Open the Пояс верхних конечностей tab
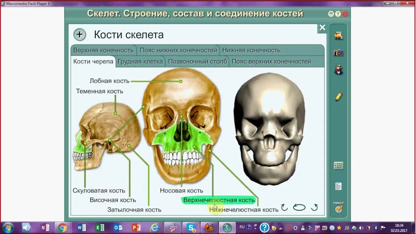Viewport: 416px width, 234px height. click(x=271, y=61)
